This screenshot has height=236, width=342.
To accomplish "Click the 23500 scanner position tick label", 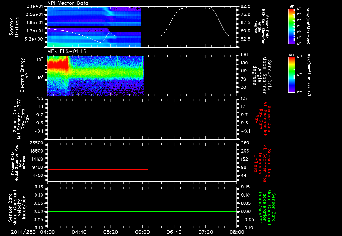I will click(x=36, y=143).
